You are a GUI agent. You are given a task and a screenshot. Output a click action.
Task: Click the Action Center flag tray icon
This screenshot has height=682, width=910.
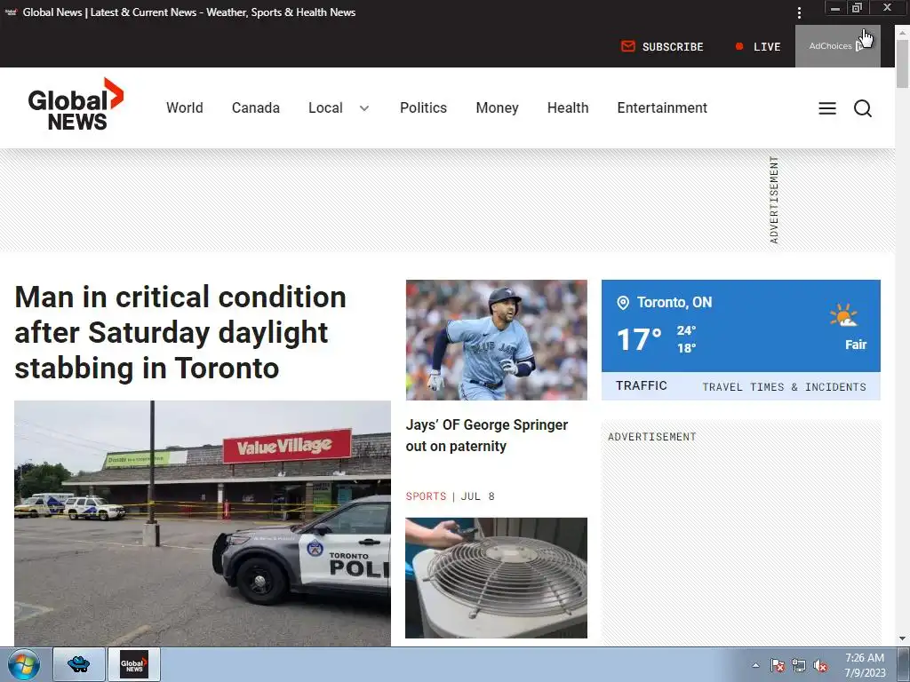777,665
